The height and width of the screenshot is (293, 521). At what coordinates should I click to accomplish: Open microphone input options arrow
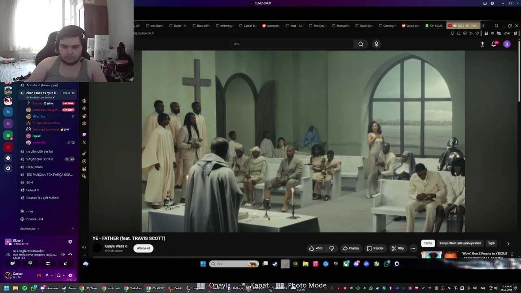52,276
